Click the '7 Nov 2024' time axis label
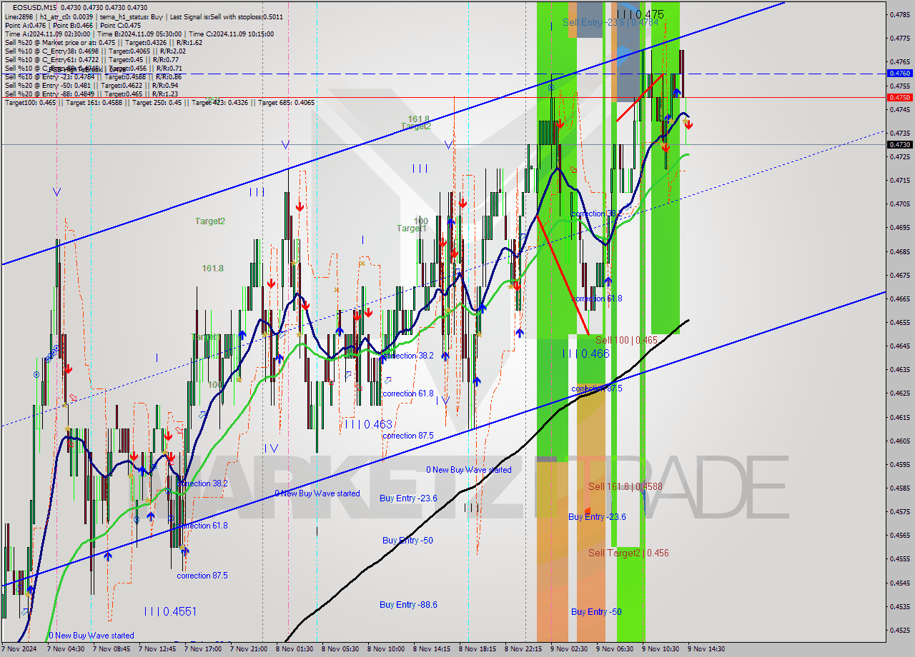This screenshot has width=915, height=657. (19, 649)
